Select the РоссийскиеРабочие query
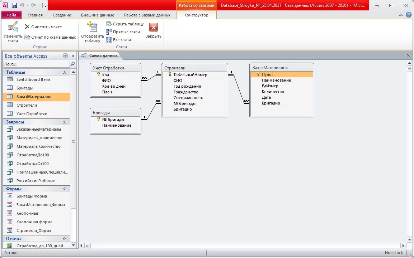The height and width of the screenshot is (258, 414). click(37, 181)
